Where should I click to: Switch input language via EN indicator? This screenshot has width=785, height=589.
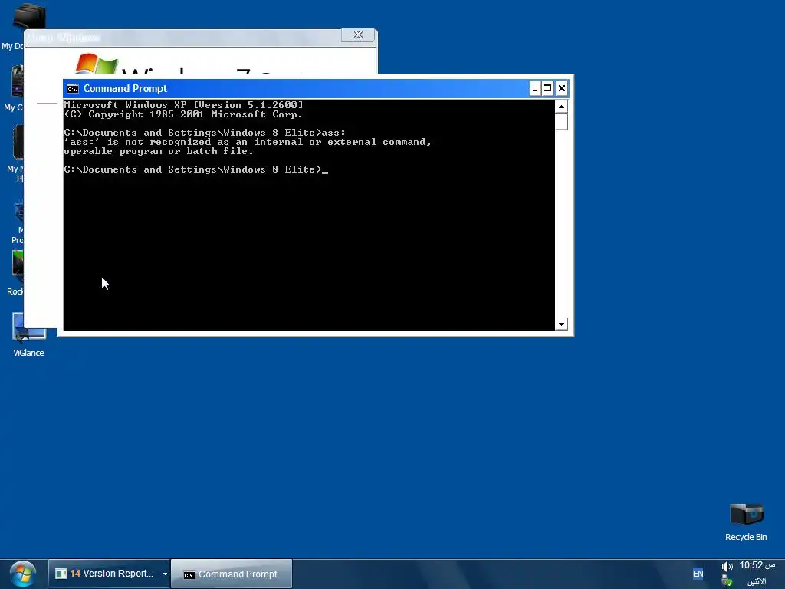(698, 574)
